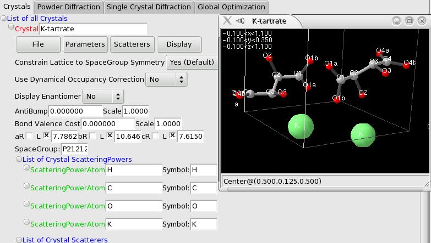431x243 pixels.
Task: Click ScatteringPowerAtom name field O
Action: pyautogui.click(x=134, y=206)
